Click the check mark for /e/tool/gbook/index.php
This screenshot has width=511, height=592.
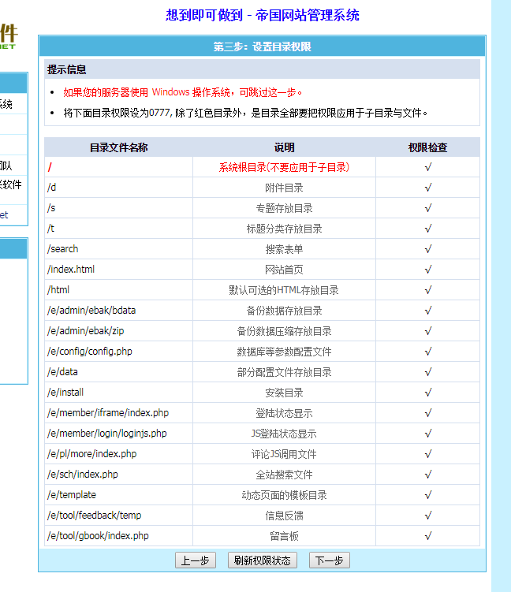pyautogui.click(x=427, y=536)
